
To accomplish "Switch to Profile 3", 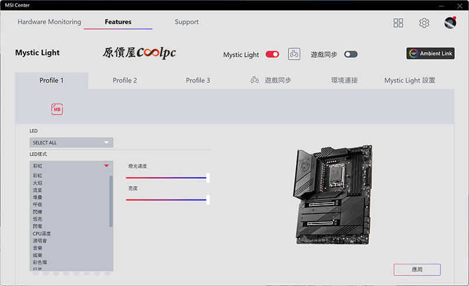I will (198, 80).
